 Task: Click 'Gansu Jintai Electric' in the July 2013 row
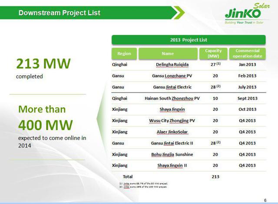point(172,87)
